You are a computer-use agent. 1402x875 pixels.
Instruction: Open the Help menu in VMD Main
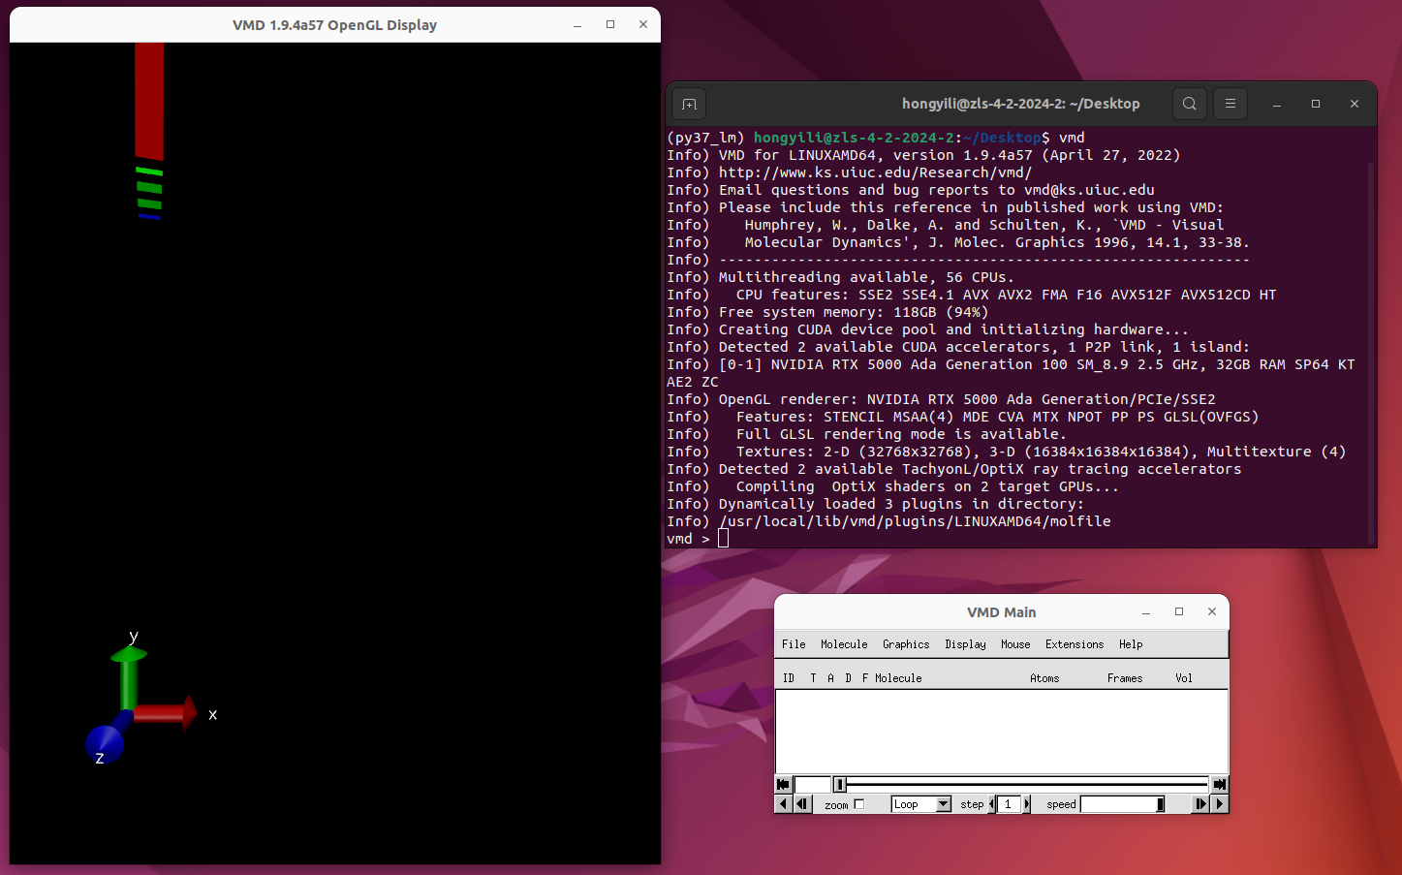click(1131, 644)
